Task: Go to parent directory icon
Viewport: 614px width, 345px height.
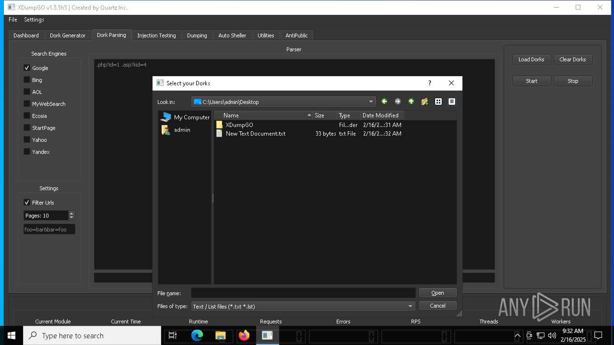Action: pos(411,102)
